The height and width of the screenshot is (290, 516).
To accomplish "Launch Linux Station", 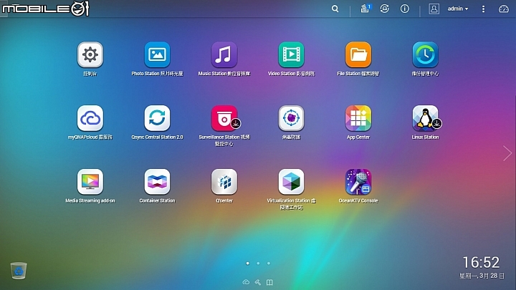I will tap(425, 118).
